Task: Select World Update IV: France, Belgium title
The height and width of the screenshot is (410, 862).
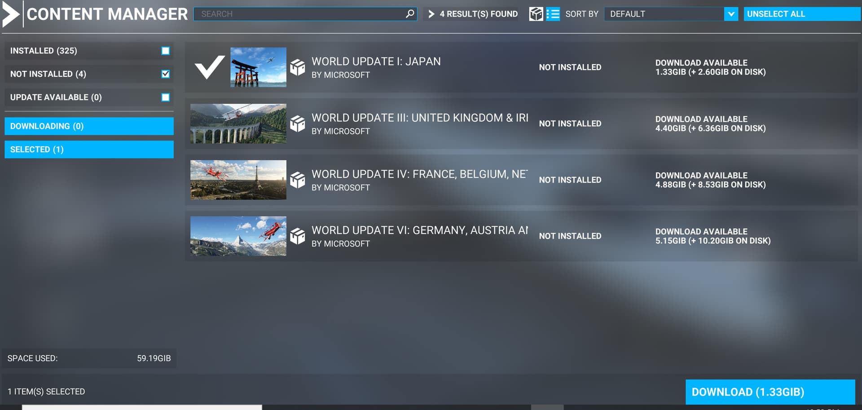Action: 420,174
